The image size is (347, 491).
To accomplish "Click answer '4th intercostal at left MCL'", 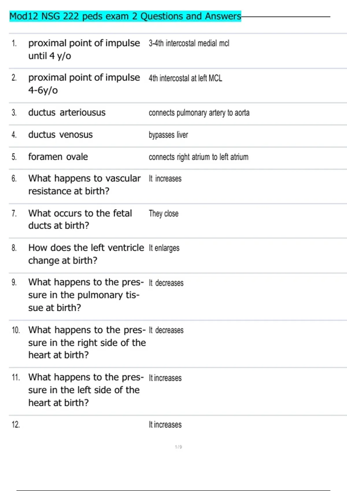I will (185, 78).
